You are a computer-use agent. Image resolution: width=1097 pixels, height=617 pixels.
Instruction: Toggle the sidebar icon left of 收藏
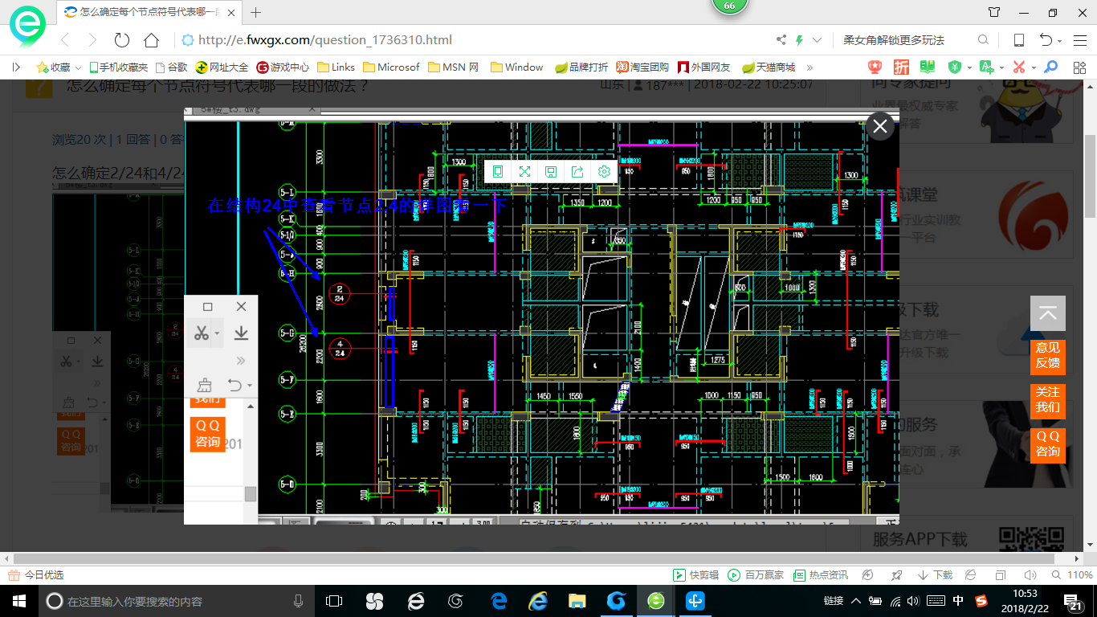point(16,67)
